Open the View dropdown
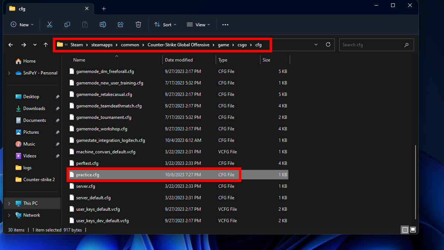444x250 pixels. click(198, 24)
